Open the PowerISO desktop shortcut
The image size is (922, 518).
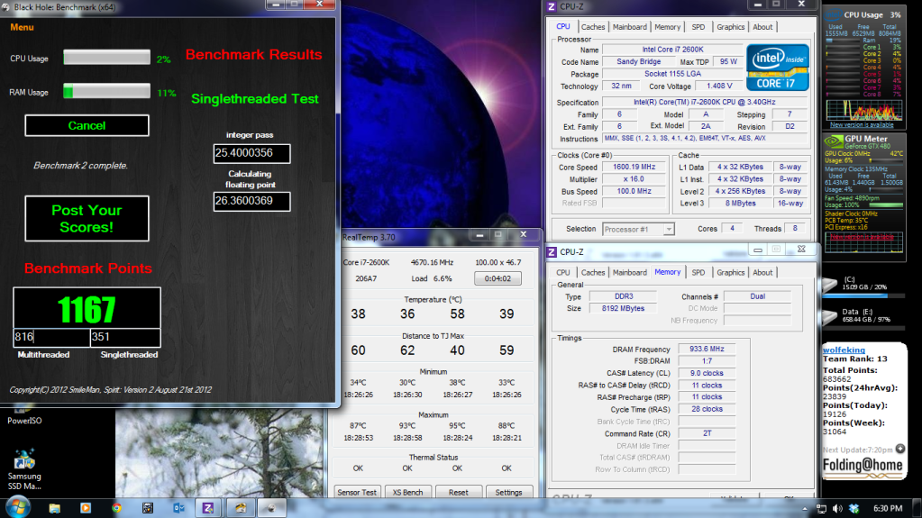click(24, 414)
